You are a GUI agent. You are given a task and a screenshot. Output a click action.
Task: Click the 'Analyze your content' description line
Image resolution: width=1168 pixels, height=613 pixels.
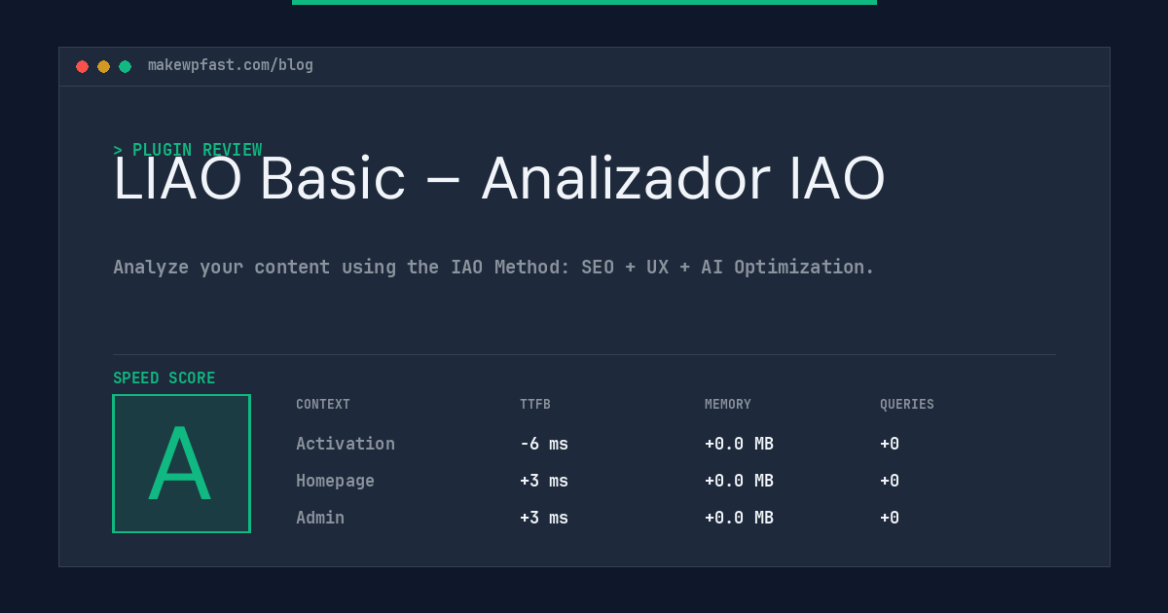point(493,267)
